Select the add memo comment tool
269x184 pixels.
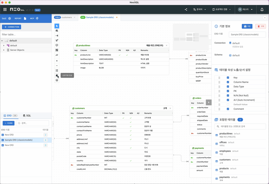57,45
